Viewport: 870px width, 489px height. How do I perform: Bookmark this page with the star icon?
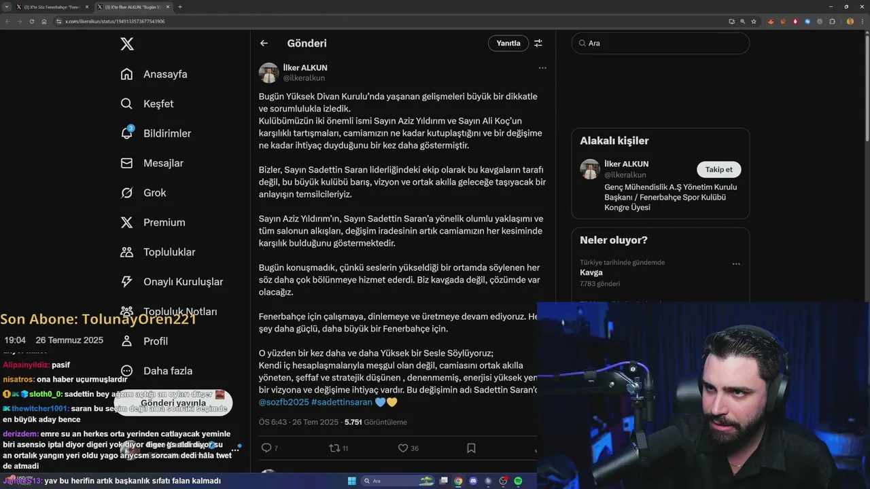click(x=754, y=21)
